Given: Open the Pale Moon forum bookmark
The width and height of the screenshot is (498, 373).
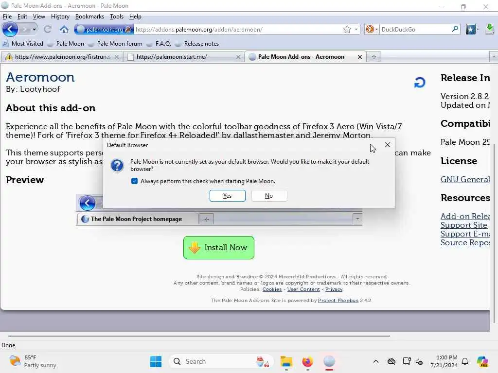Looking at the screenshot, I should pos(115,44).
